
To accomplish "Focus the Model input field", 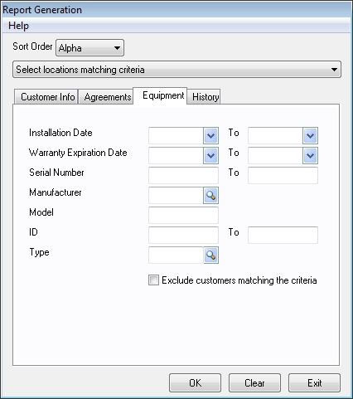I will coord(183,215).
